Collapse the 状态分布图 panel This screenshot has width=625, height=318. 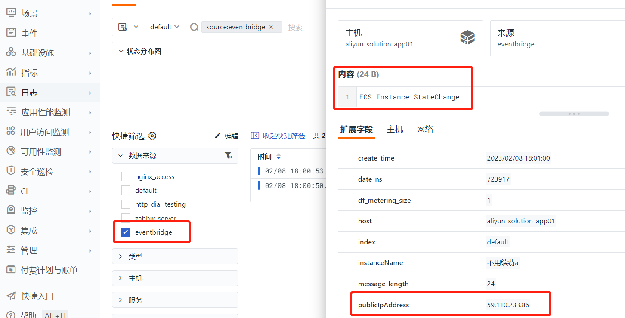click(121, 51)
